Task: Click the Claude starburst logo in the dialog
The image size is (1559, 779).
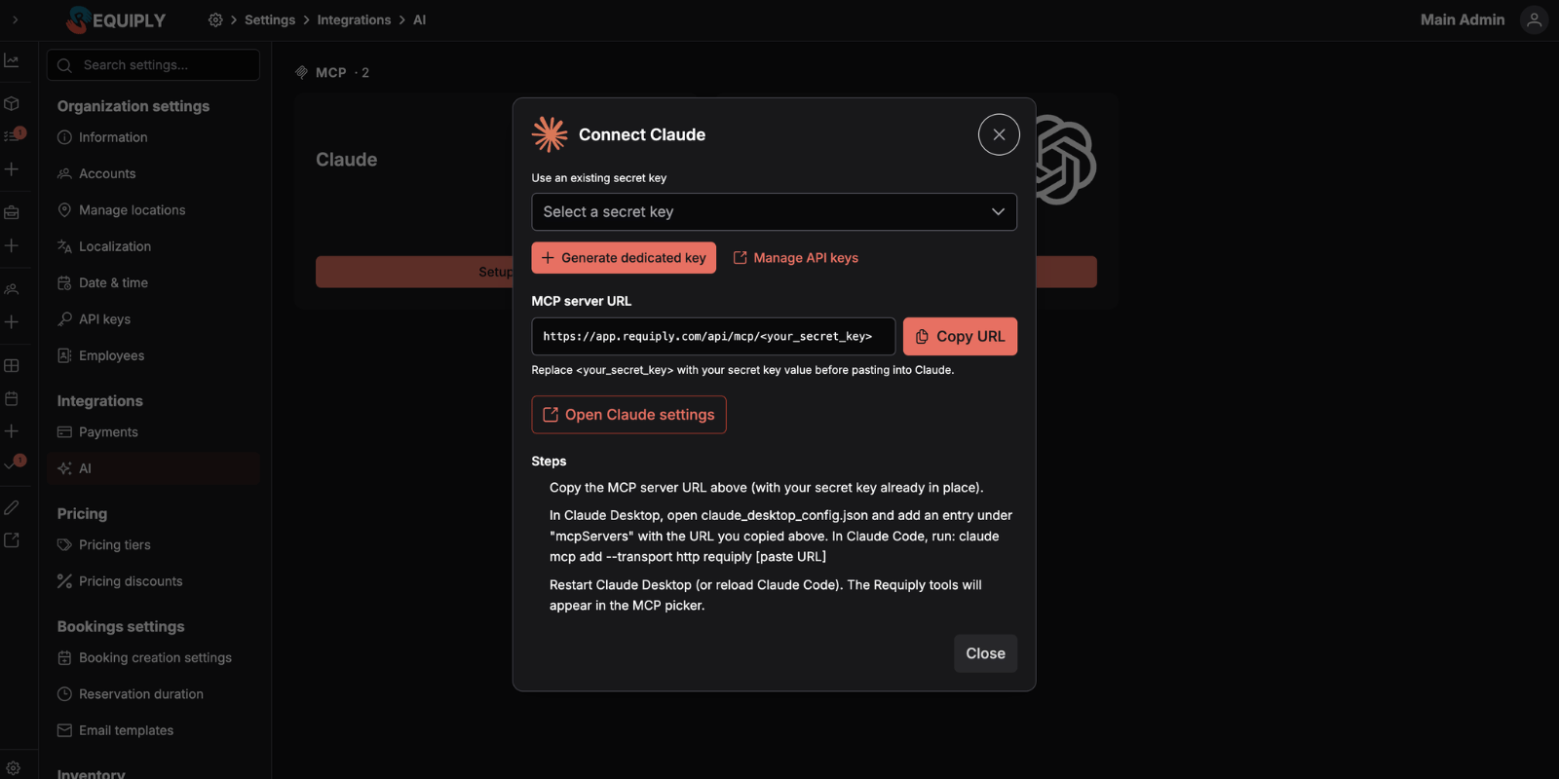Action: (x=550, y=134)
